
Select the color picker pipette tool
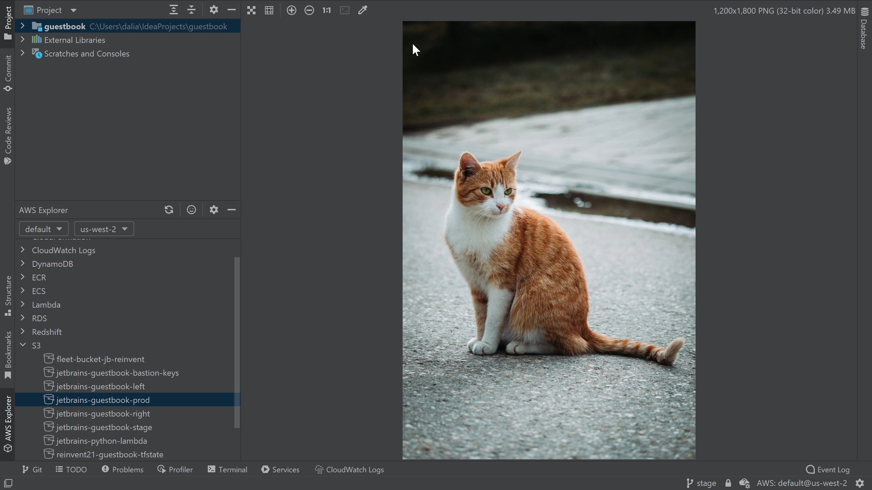point(362,10)
